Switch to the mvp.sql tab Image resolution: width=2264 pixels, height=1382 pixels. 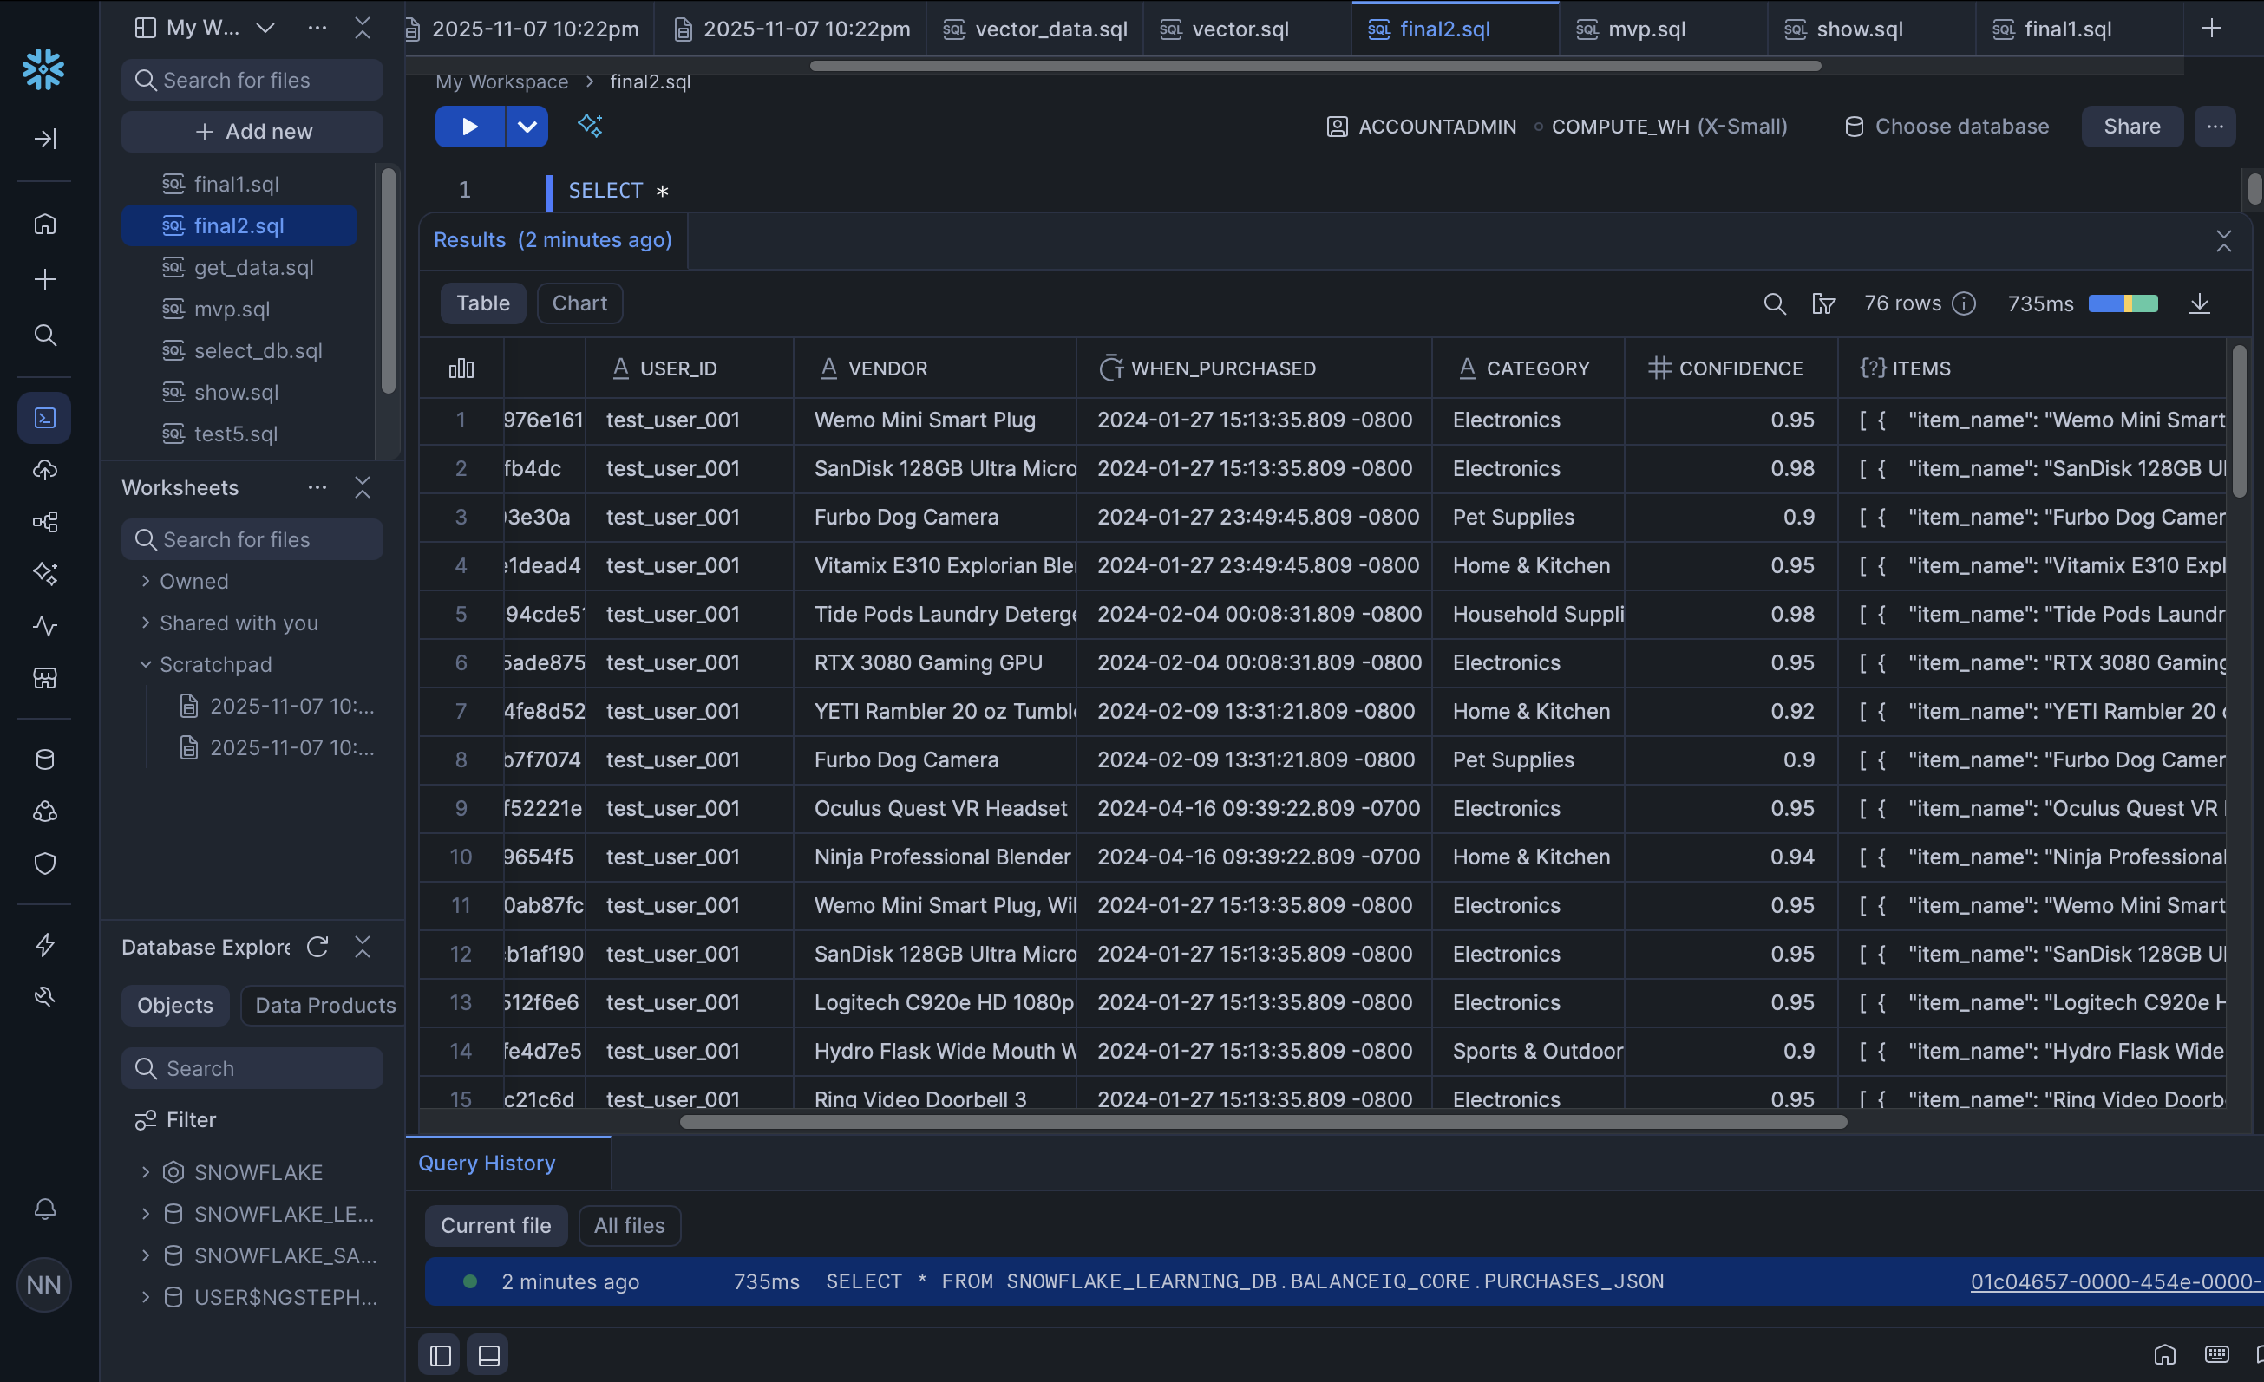pos(1645,29)
